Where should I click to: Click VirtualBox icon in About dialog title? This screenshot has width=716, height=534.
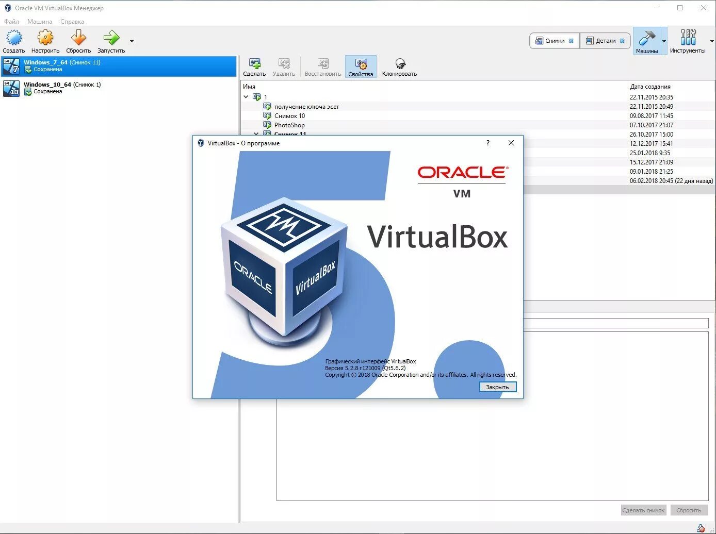pos(201,143)
